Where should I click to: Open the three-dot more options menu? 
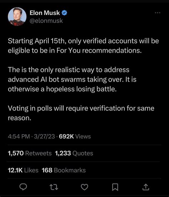pyautogui.click(x=158, y=13)
